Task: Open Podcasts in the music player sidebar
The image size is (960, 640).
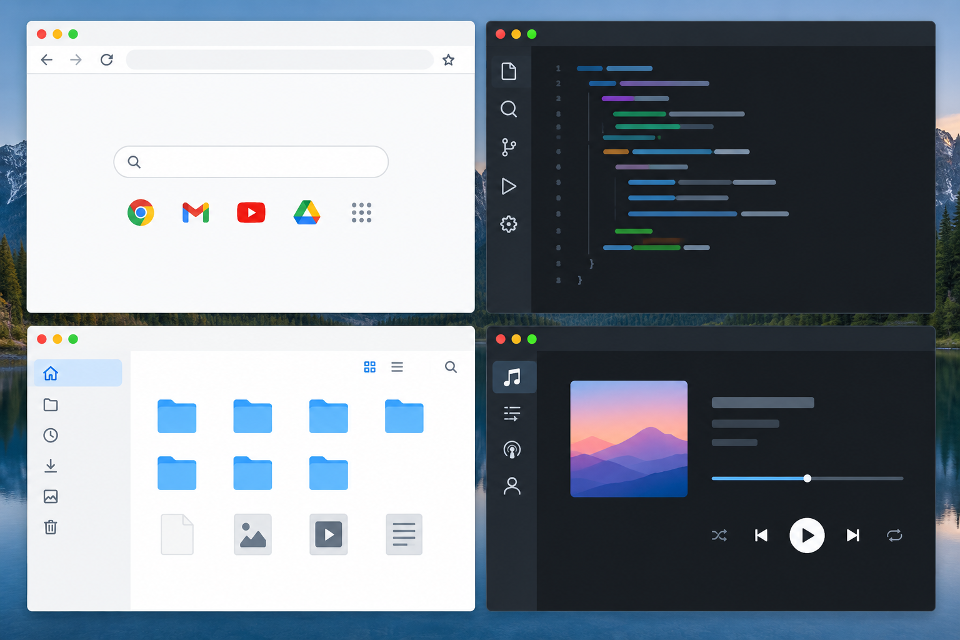Action: (512, 450)
